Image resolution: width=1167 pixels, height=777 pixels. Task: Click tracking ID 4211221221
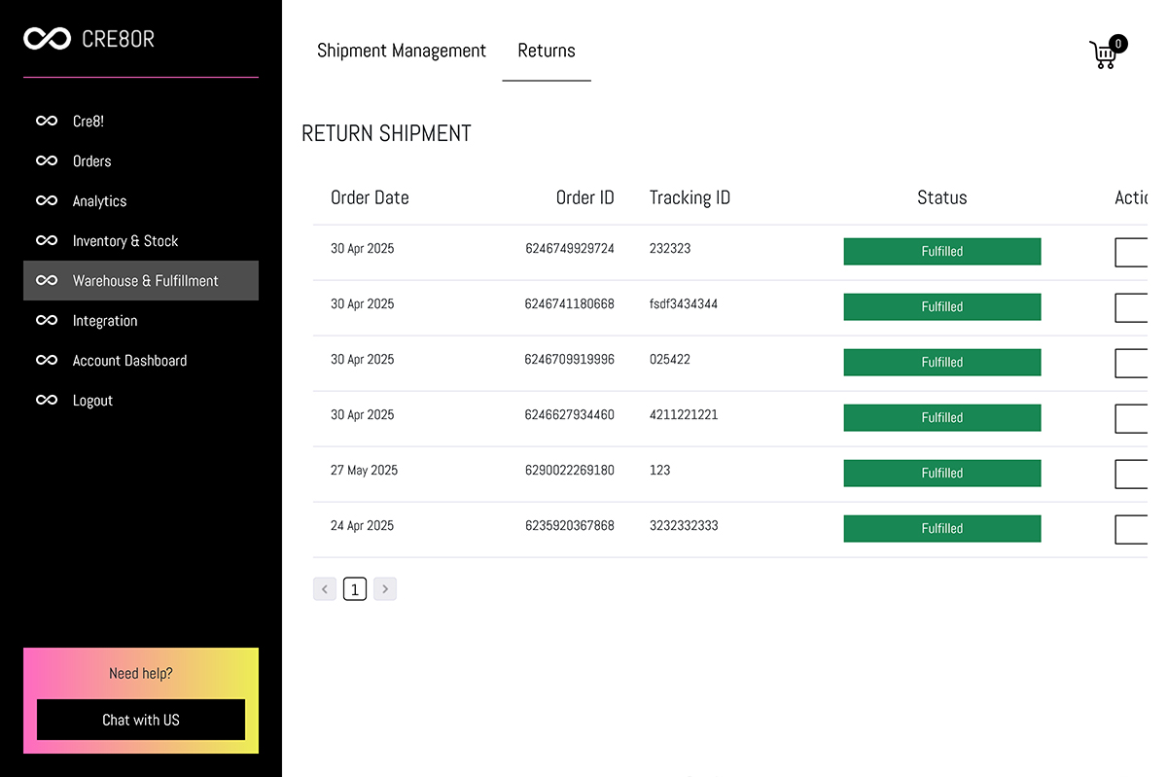[684, 414]
